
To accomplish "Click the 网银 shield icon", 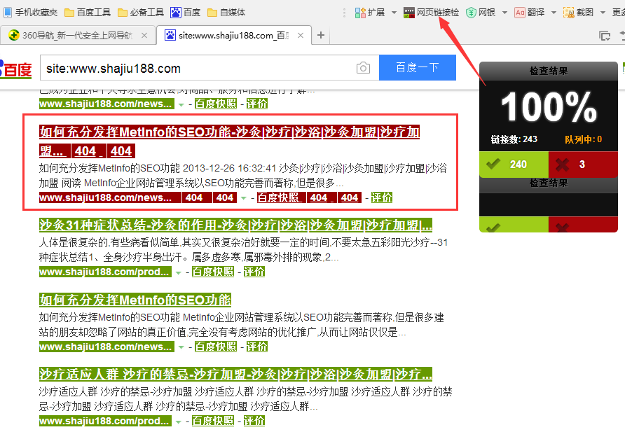I will (x=471, y=13).
